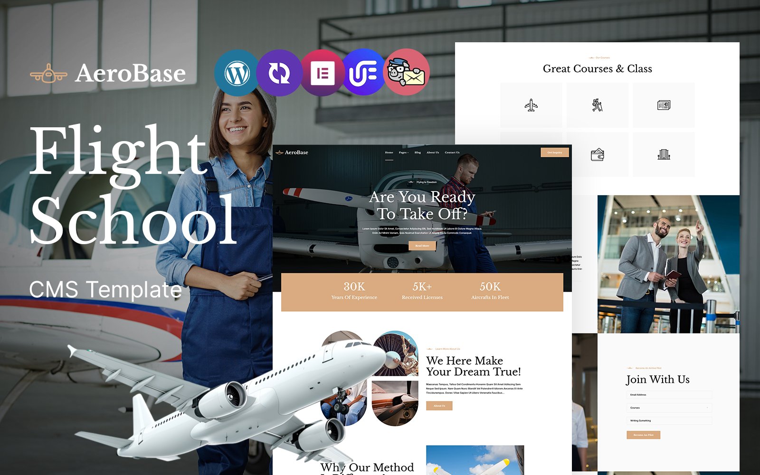
Task: Go to the Home menu item
Action: (x=389, y=152)
